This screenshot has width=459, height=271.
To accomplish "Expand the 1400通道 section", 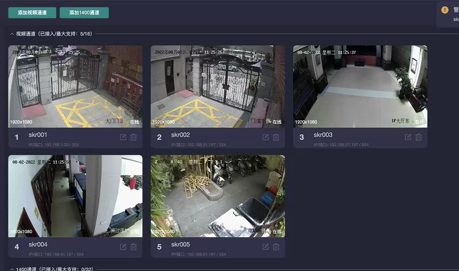I will click(12, 268).
